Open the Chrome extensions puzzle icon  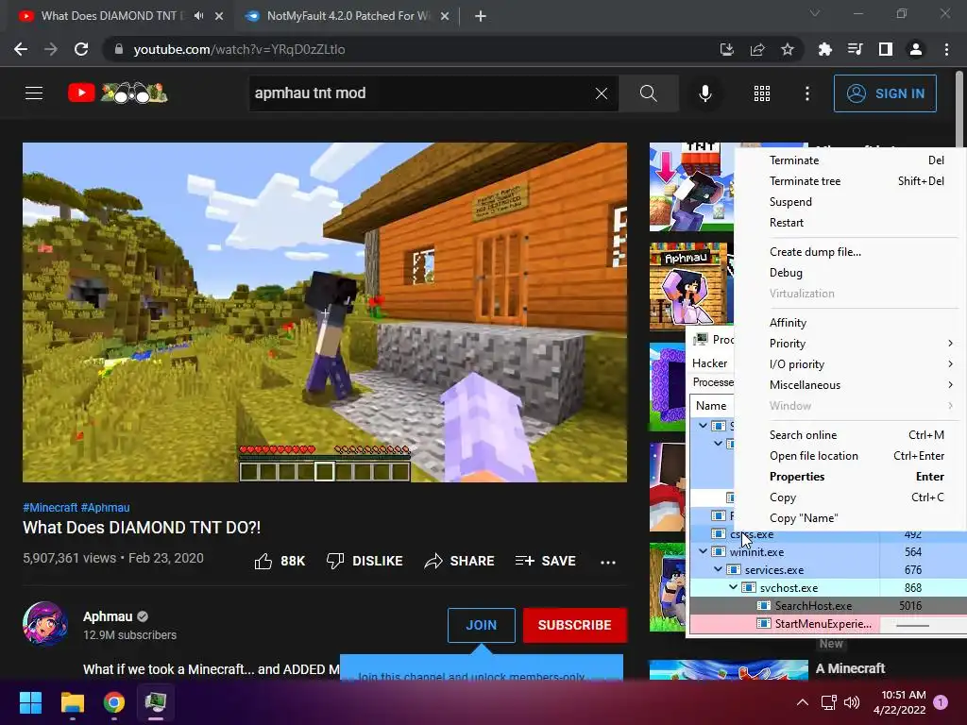coord(824,49)
